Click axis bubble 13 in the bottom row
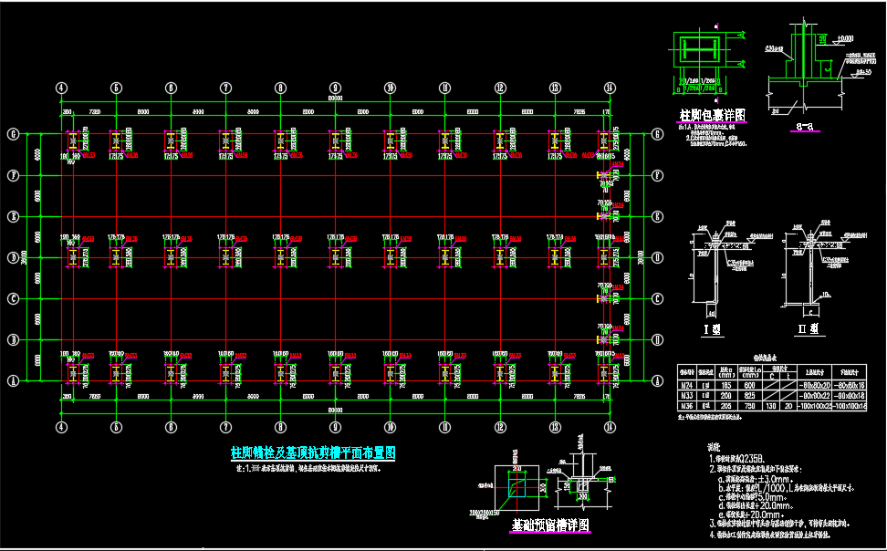The height and width of the screenshot is (551, 887). 555,427
